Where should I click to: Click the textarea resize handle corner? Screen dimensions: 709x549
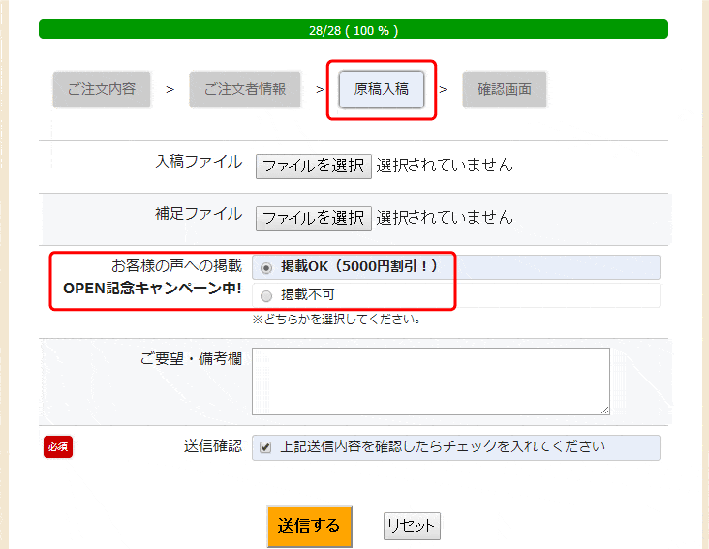pos(604,410)
